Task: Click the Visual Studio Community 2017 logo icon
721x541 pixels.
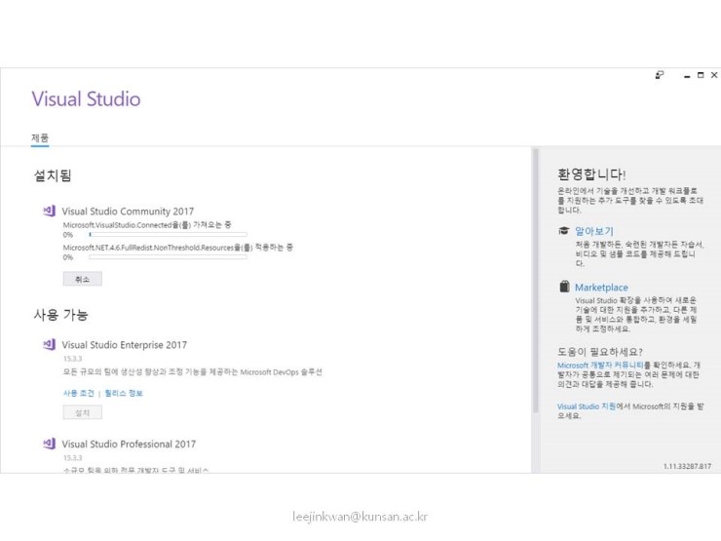Action: point(49,212)
